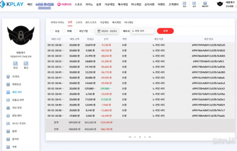Click sidebar 출금 wallet icon under profile
The width and height of the screenshot is (237, 151).
pyautogui.click(x=26, y=63)
